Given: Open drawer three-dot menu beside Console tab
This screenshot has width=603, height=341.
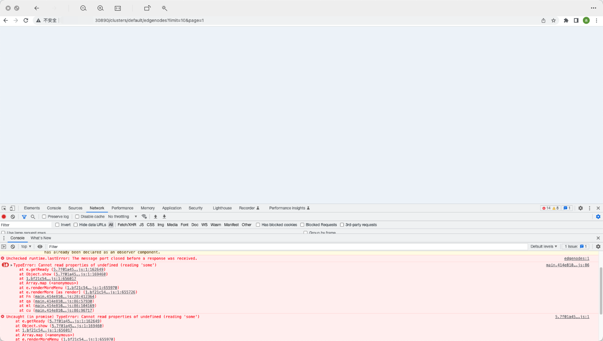Looking at the screenshot, I should click(x=4, y=238).
